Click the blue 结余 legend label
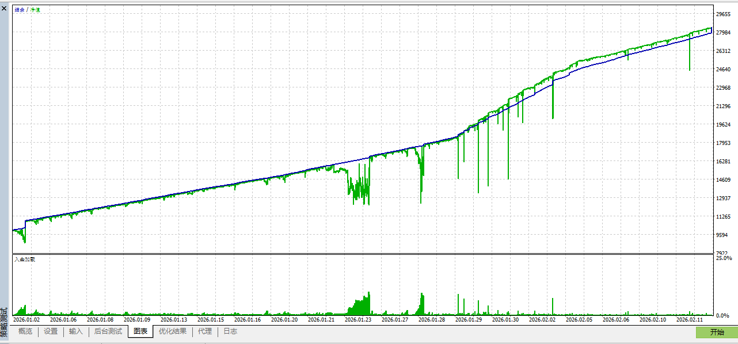The width and height of the screenshot is (738, 344). click(20, 10)
